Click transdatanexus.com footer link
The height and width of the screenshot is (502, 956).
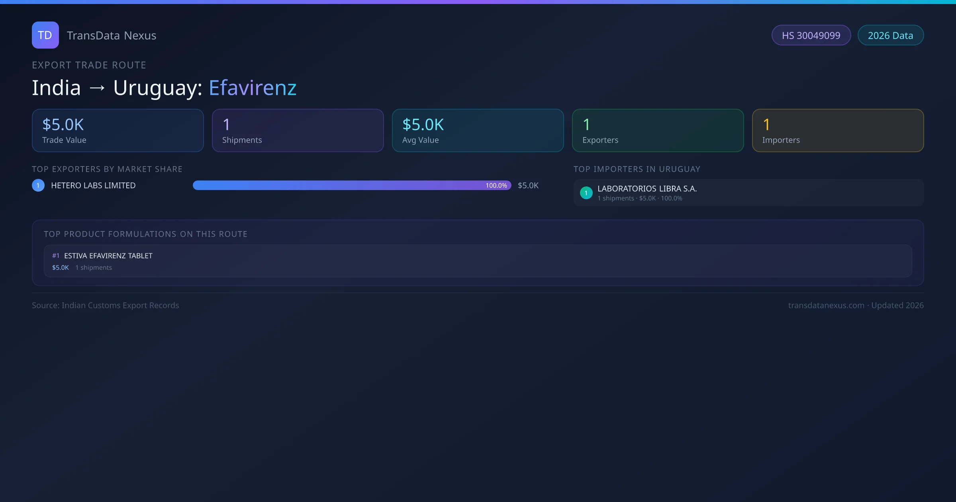point(826,305)
